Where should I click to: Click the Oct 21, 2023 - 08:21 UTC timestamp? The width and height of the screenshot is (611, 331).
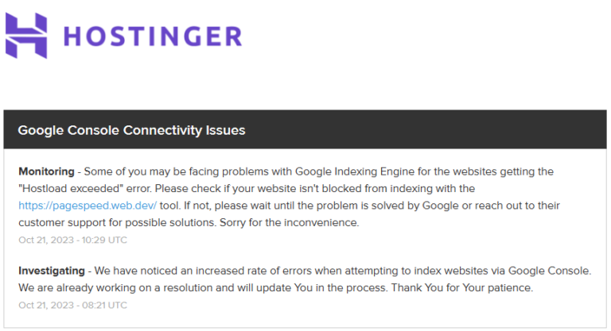73,306
